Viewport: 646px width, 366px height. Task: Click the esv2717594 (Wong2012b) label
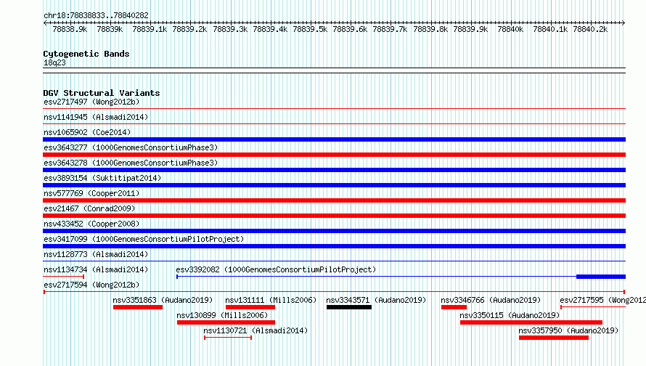[x=91, y=285]
